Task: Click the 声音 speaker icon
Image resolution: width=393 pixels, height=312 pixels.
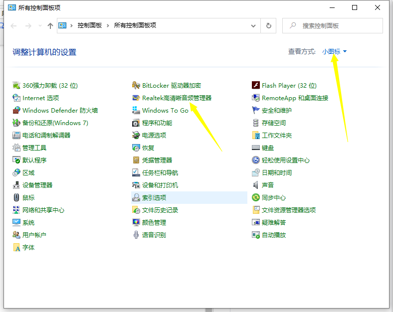Action: [x=256, y=185]
